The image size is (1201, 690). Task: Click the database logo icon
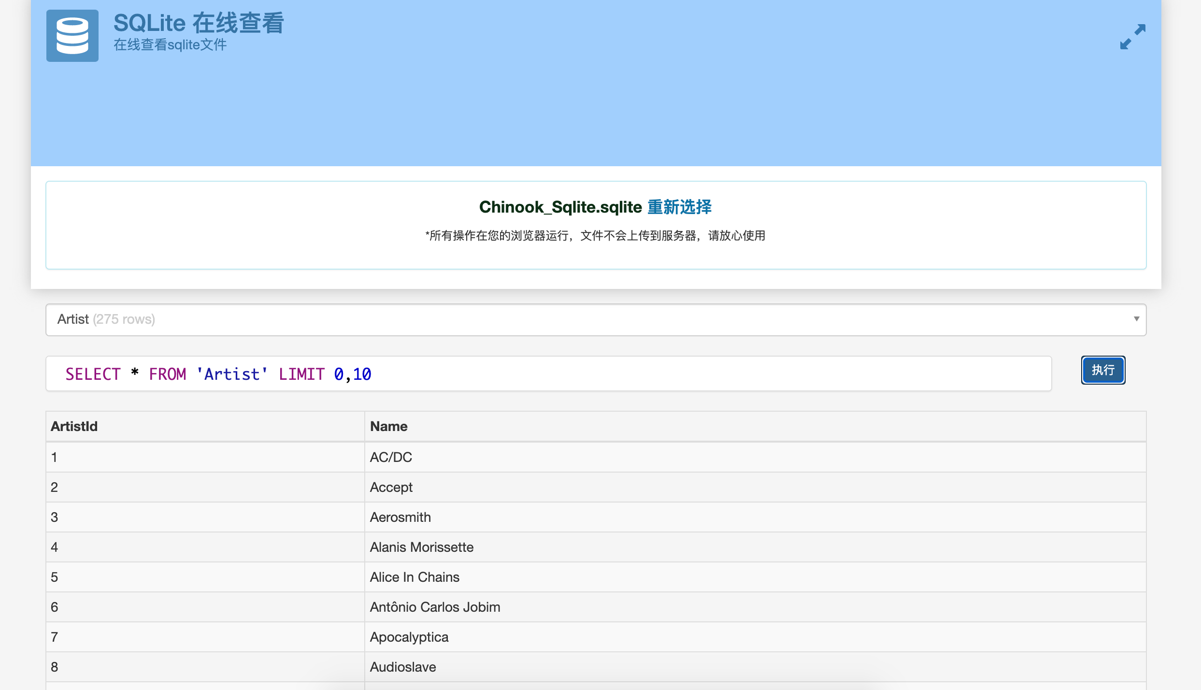(72, 35)
